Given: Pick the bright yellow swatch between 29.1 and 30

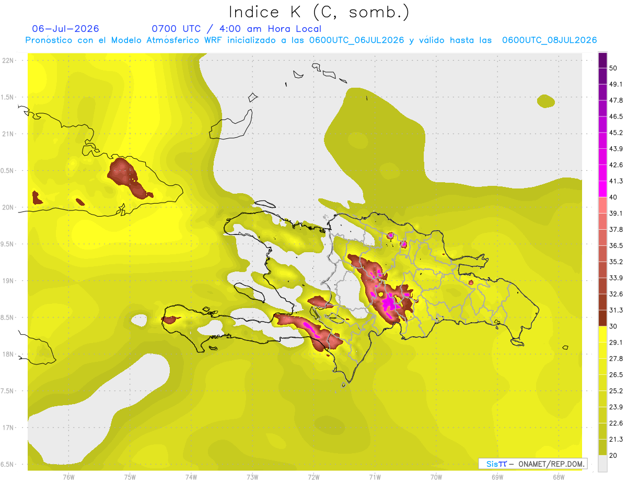Looking at the screenshot, I should tap(602, 335).
